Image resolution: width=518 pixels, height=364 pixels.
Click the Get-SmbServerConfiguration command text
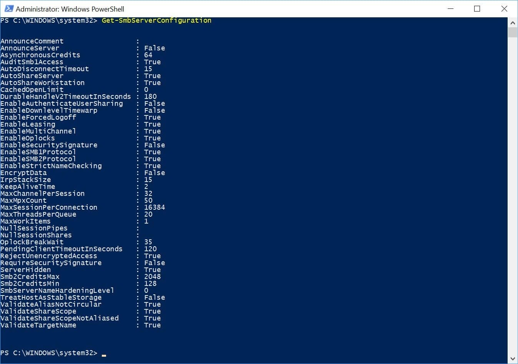point(156,20)
